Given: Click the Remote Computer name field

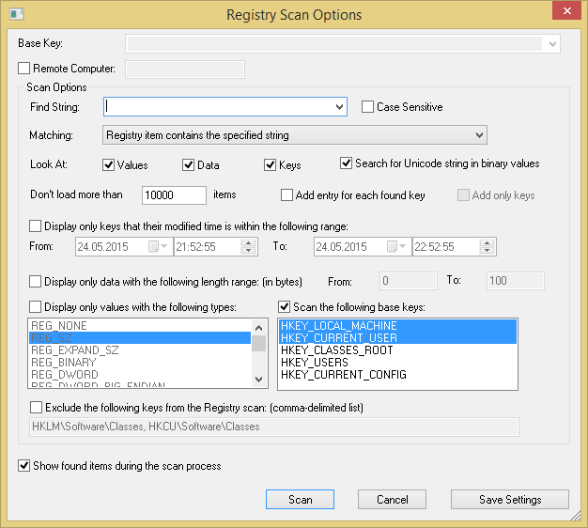Looking at the screenshot, I should (185, 70).
